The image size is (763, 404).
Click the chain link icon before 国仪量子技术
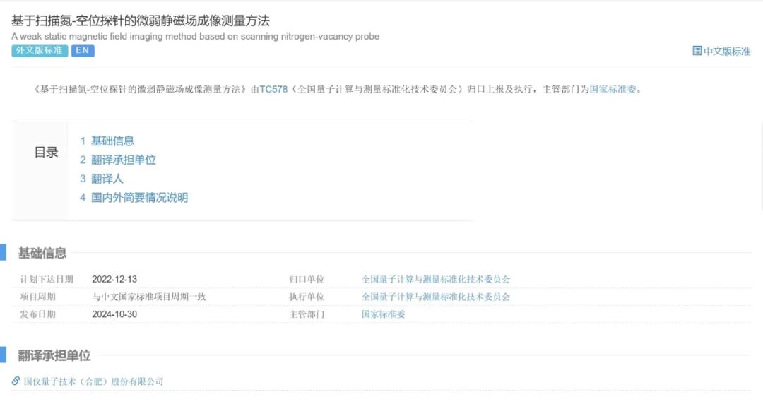pyautogui.click(x=16, y=381)
